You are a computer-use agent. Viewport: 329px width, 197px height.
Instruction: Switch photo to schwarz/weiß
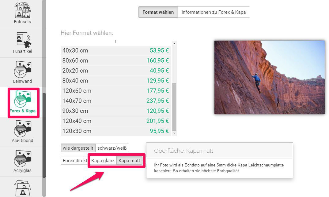112,148
